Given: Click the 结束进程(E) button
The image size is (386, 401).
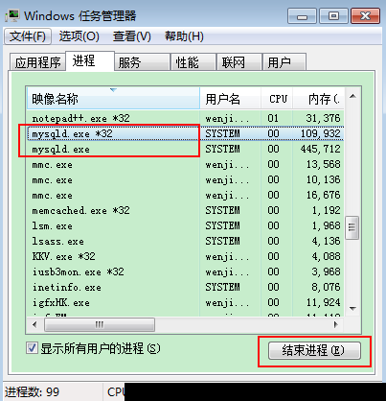Looking at the screenshot, I should (x=314, y=351).
